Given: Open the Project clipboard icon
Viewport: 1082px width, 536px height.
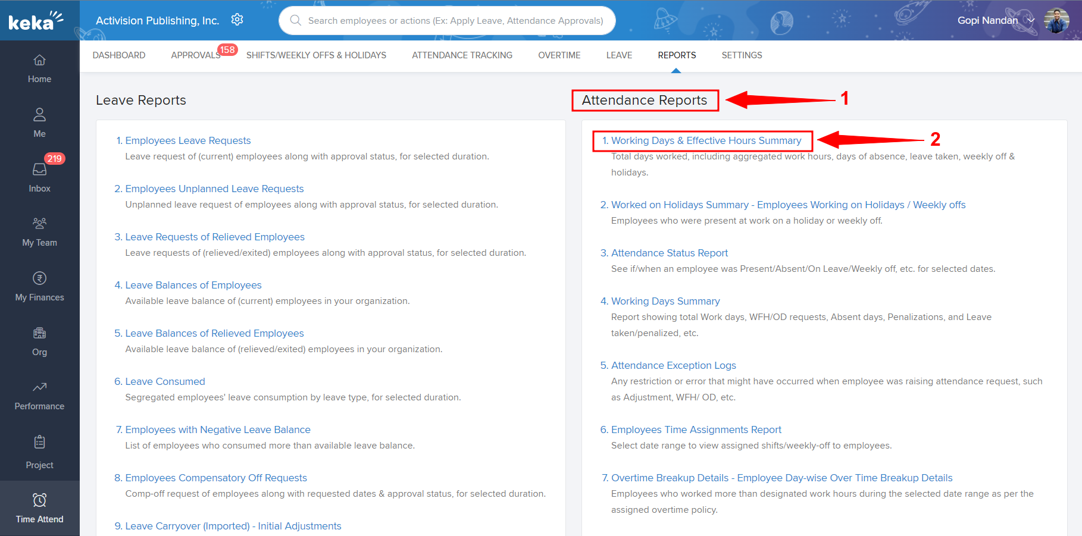Looking at the screenshot, I should coord(39,442).
